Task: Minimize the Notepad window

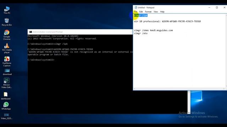Action: 209,7
